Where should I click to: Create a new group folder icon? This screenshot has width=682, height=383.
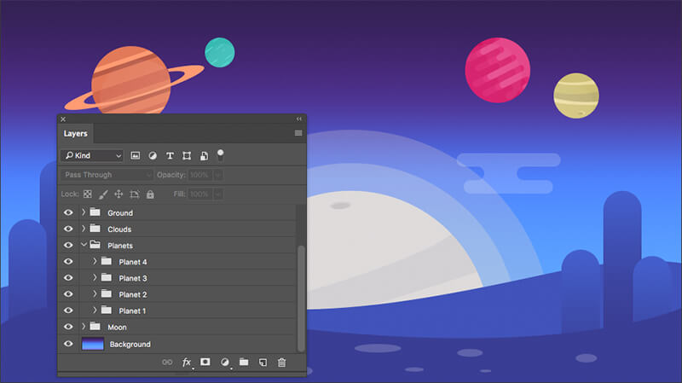(244, 363)
